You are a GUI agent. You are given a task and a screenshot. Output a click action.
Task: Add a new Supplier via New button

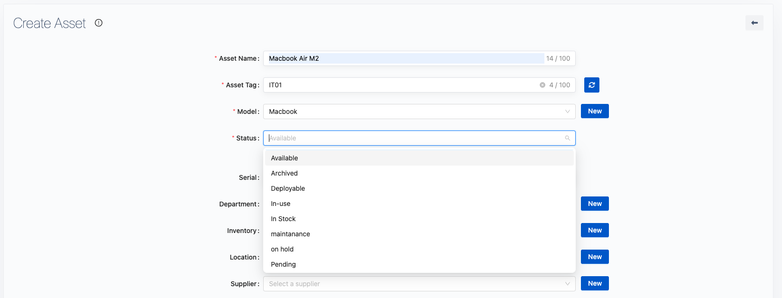click(595, 283)
